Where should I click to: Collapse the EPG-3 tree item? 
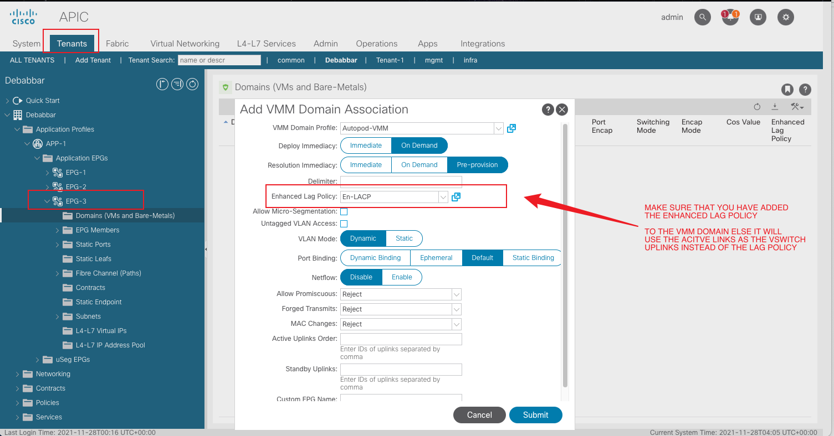click(x=47, y=200)
